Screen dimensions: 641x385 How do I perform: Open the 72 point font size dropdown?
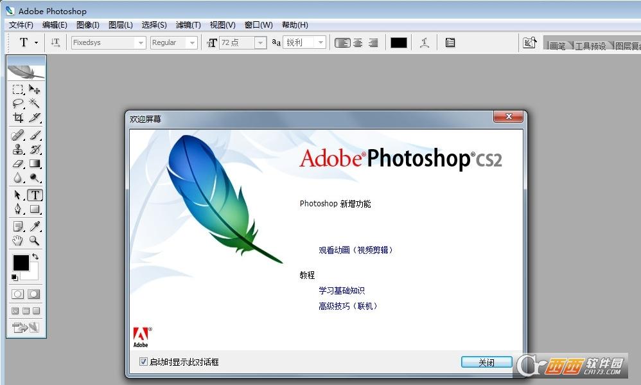pos(260,42)
